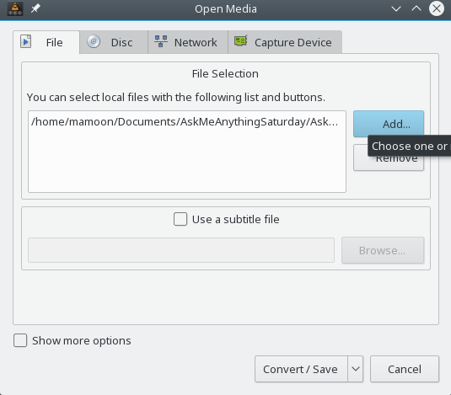Click the Network tab computers icon
This screenshot has width=451, height=395.
click(x=161, y=41)
